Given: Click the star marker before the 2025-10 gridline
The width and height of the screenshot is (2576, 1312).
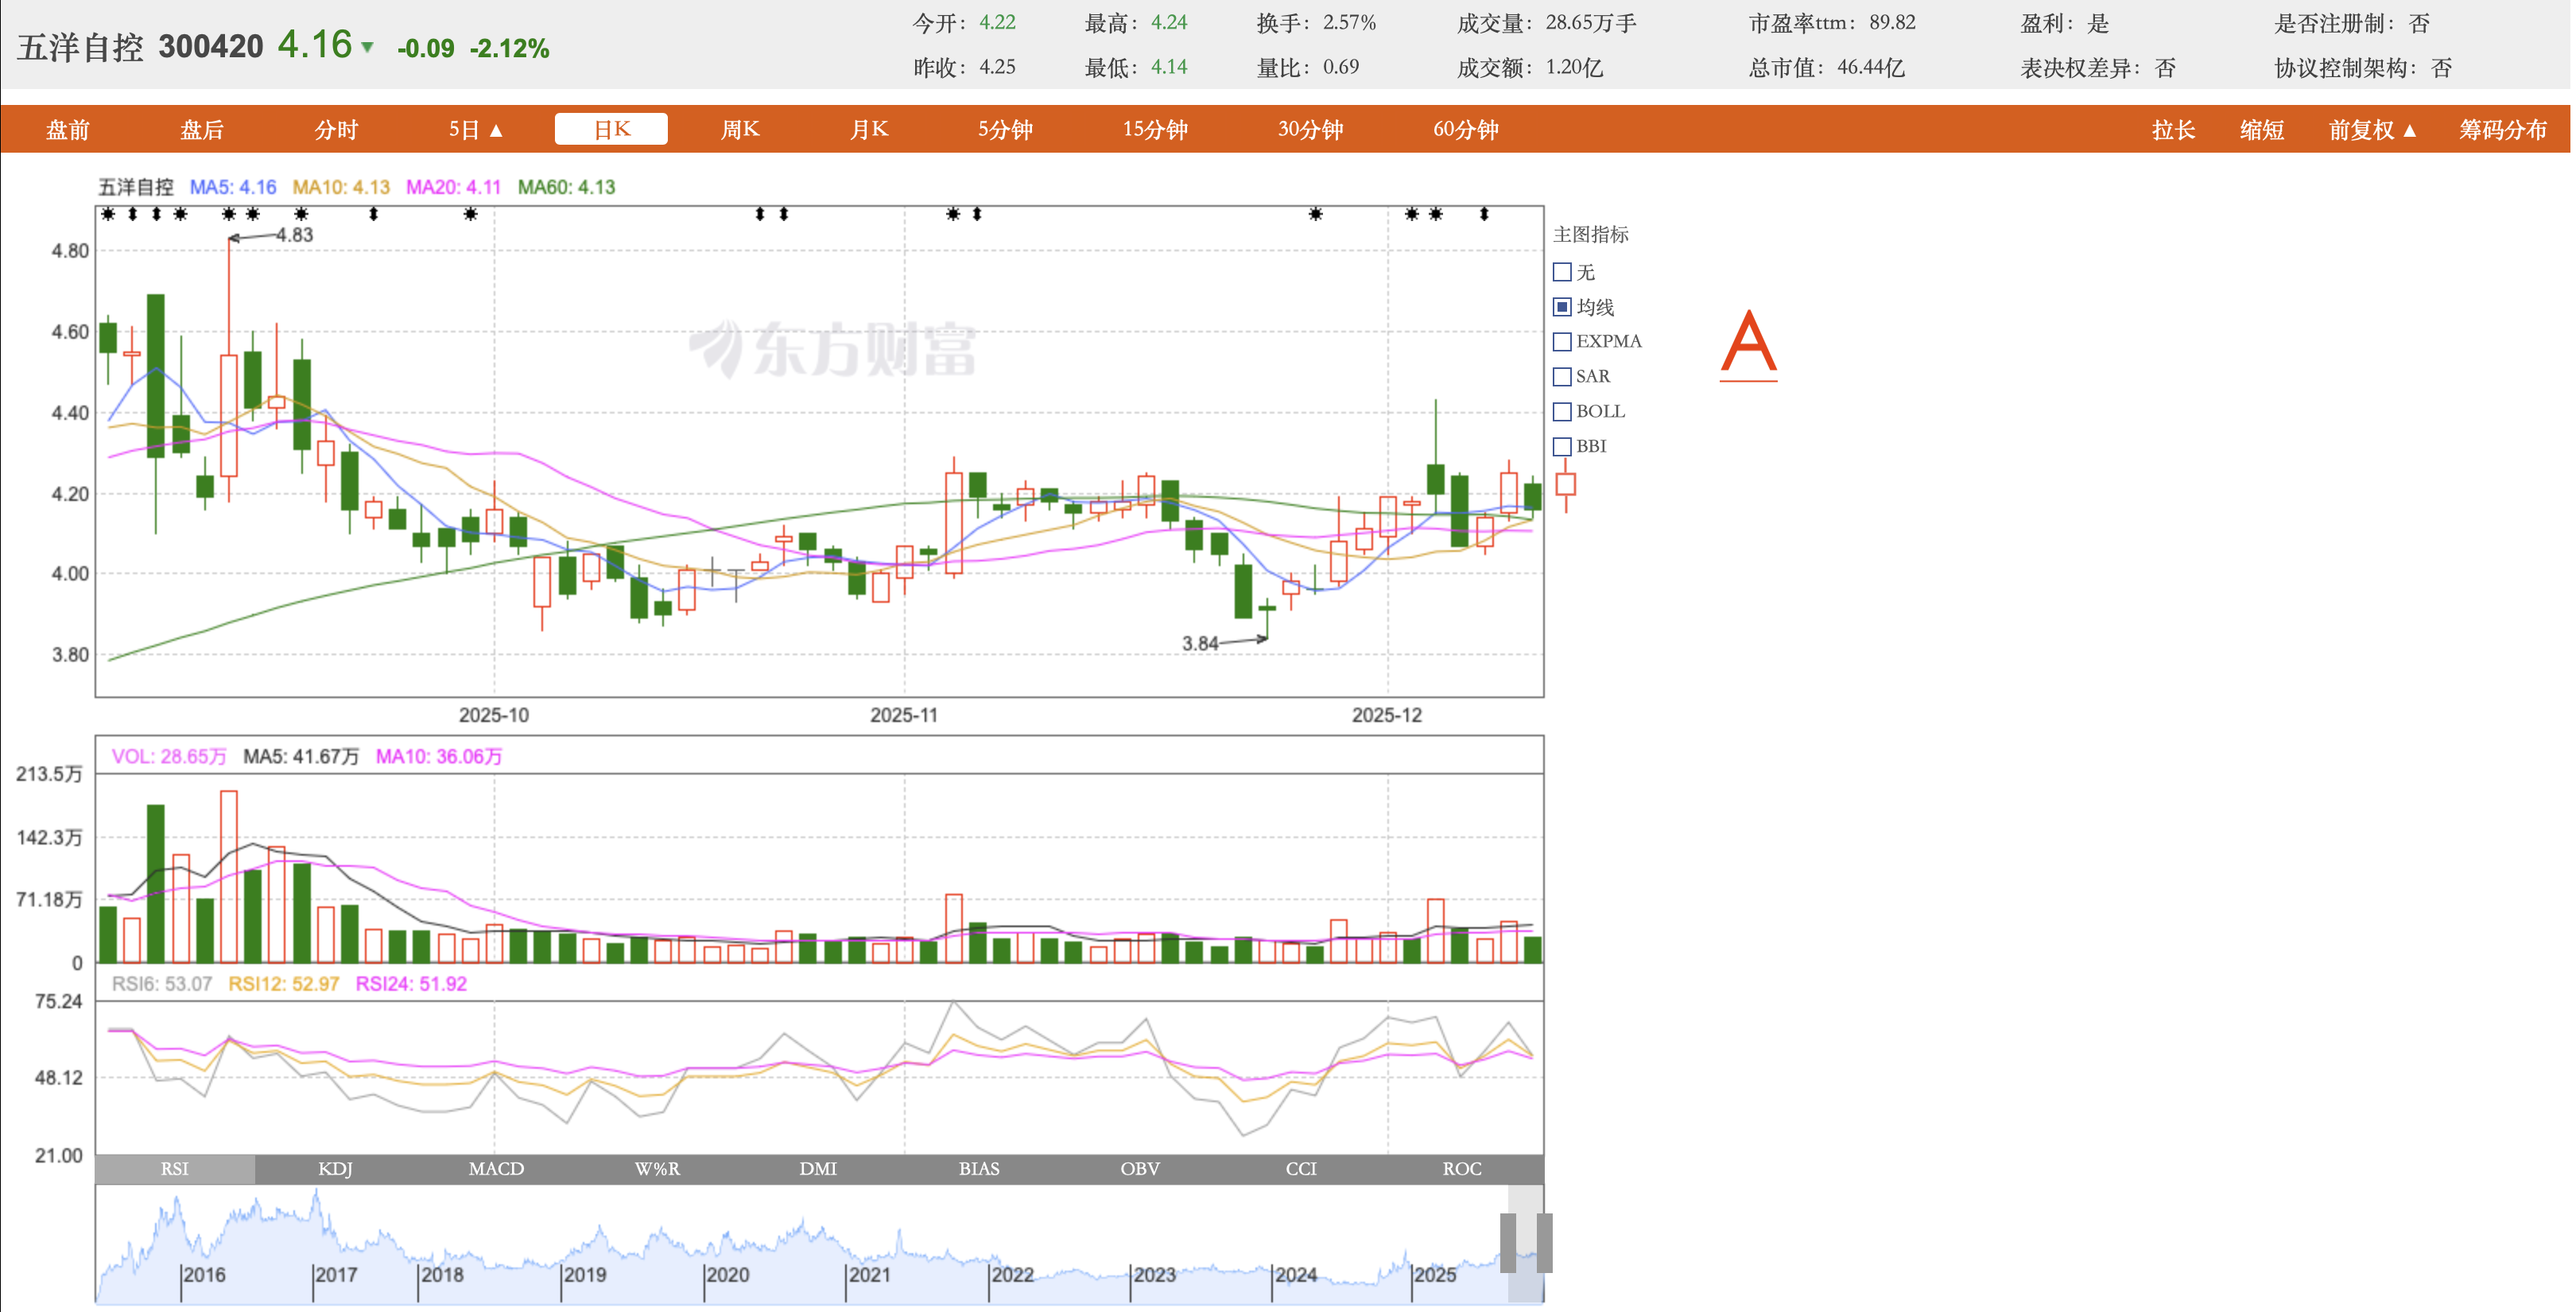Looking at the screenshot, I should pos(470,214).
